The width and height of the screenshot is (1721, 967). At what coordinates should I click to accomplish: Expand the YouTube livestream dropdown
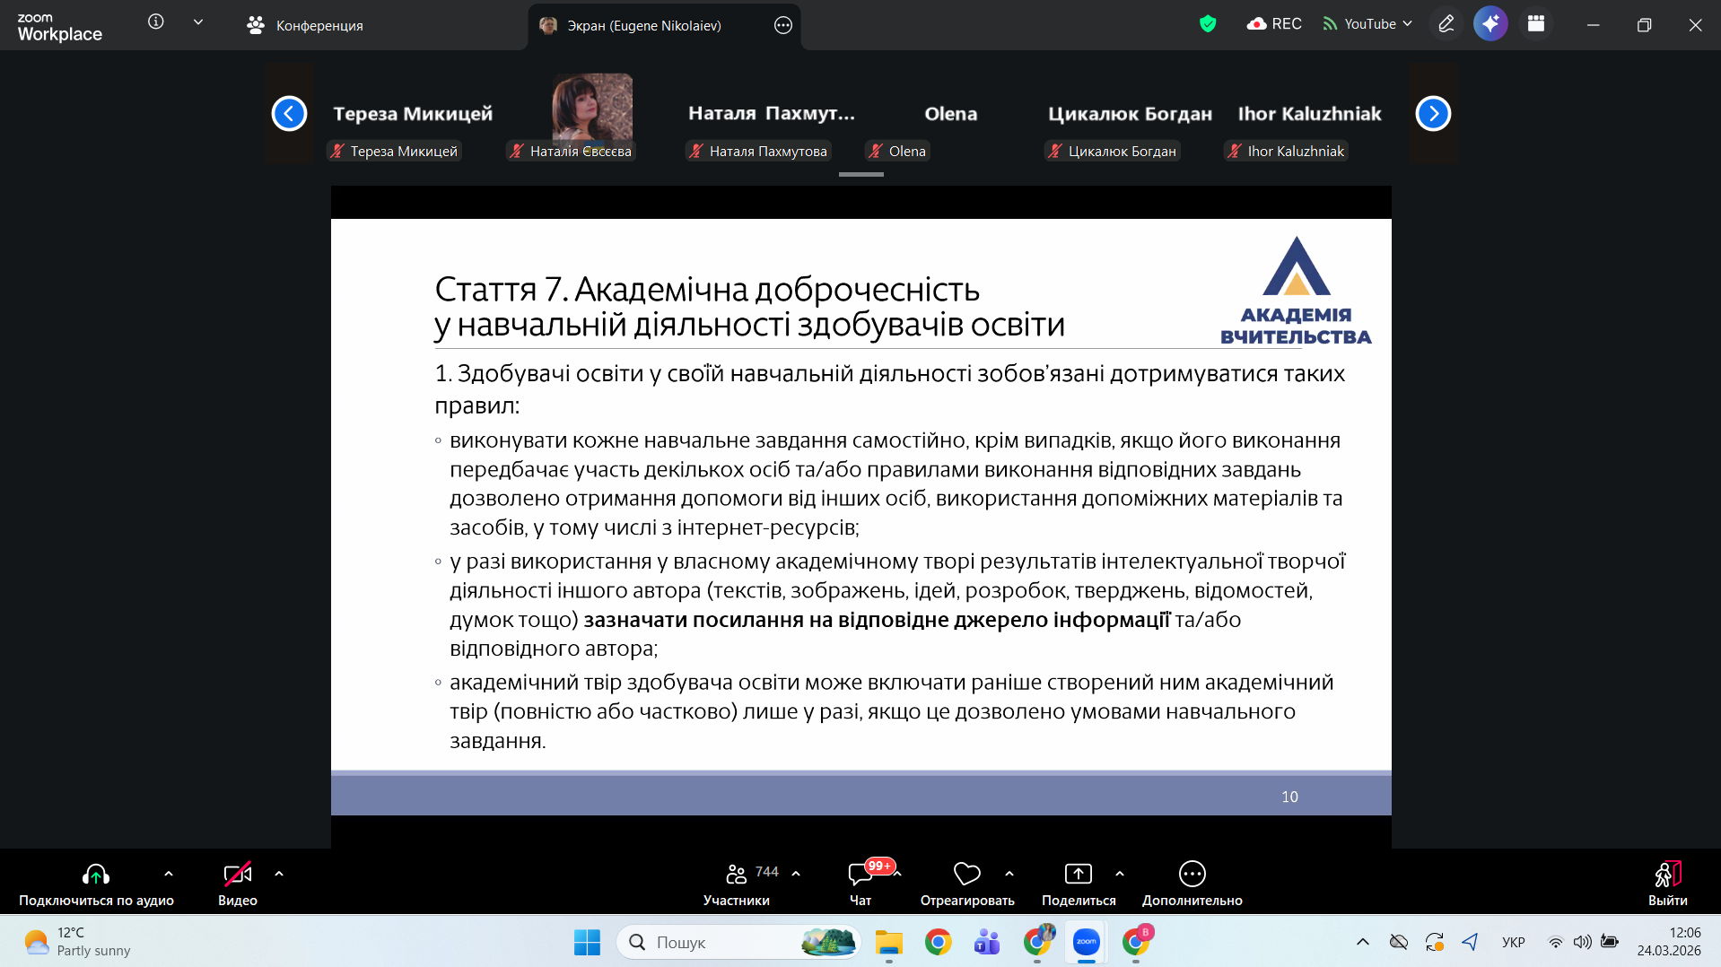pyautogui.click(x=1408, y=24)
